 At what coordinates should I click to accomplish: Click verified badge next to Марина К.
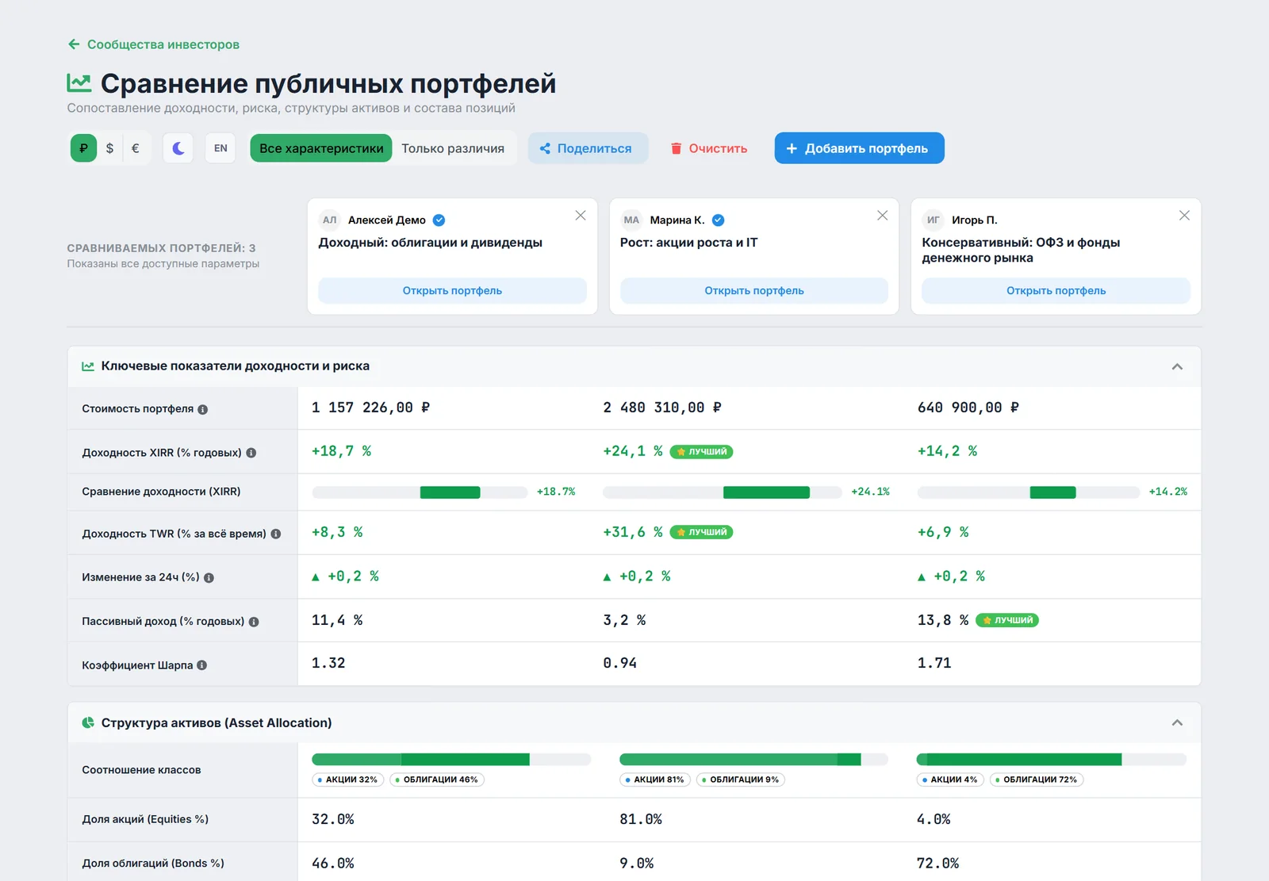[718, 220]
